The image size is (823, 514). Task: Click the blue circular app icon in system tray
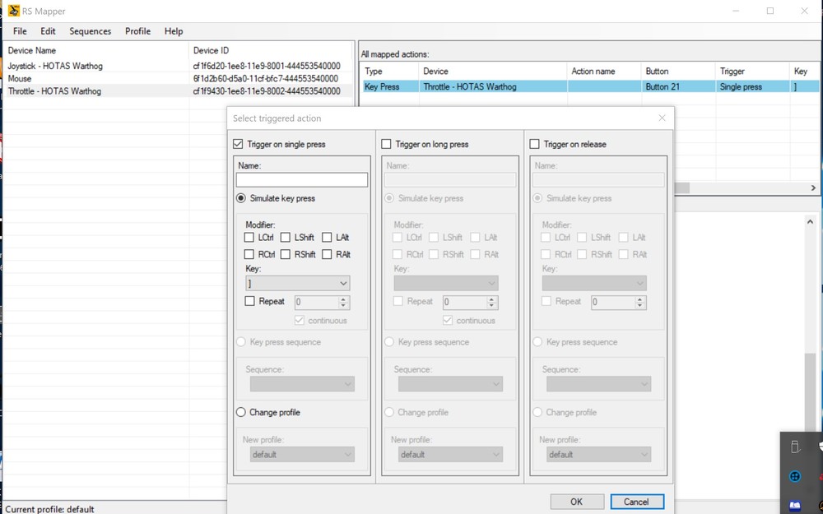pos(793,476)
